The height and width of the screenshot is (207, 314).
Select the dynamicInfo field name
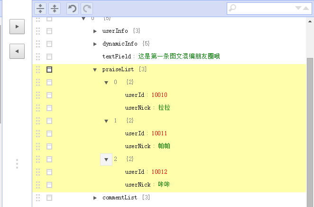click(120, 44)
